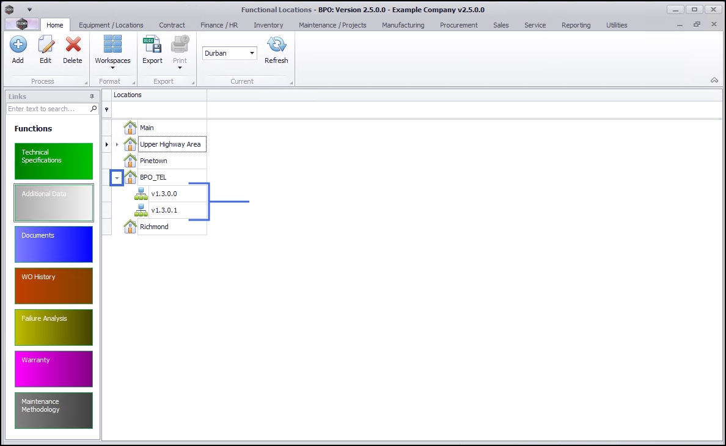The height and width of the screenshot is (446, 726).
Task: Click the search magnifier in the Links panel
Action: click(x=94, y=109)
